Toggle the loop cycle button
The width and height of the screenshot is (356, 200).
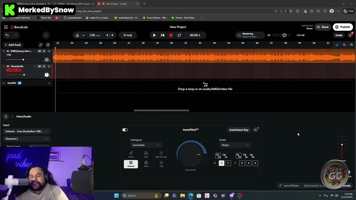click(x=179, y=35)
